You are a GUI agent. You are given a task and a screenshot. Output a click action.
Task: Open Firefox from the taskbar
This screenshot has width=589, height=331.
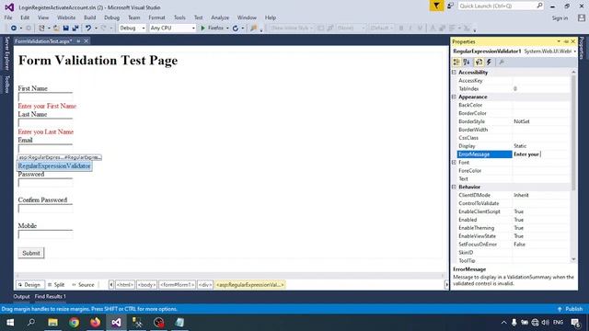point(96,323)
